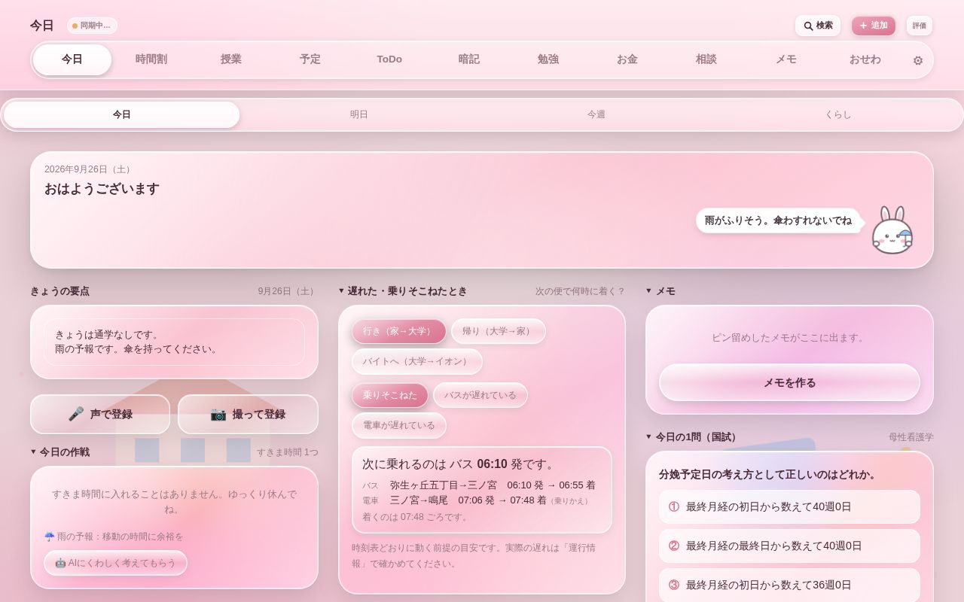This screenshot has width=964, height=602.
Task: Select the 行き（家→大学） route option
Action: (x=398, y=331)
